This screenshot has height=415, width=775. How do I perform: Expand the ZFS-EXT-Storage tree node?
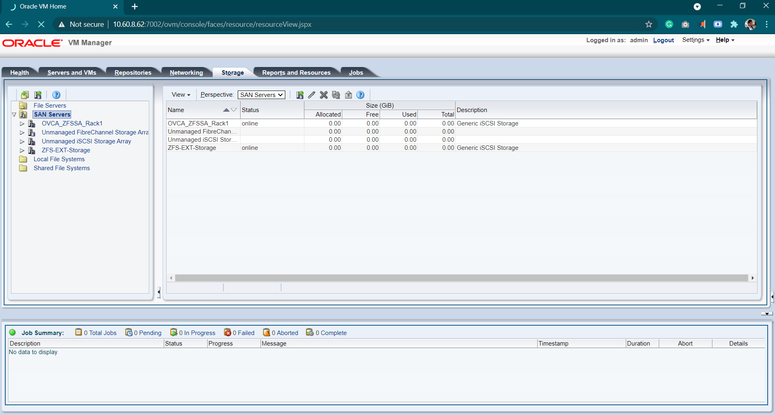tap(22, 150)
